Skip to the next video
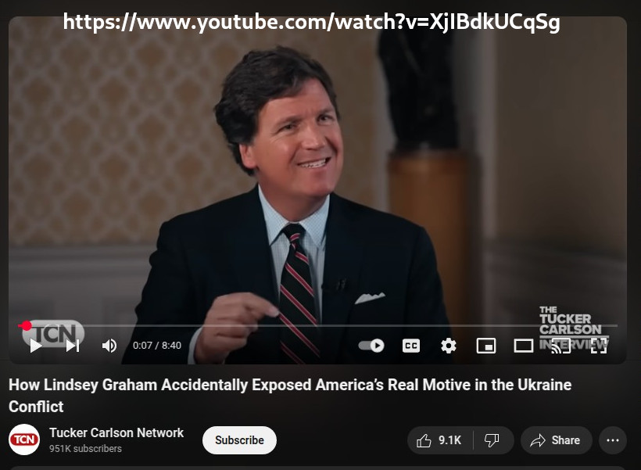 point(73,346)
